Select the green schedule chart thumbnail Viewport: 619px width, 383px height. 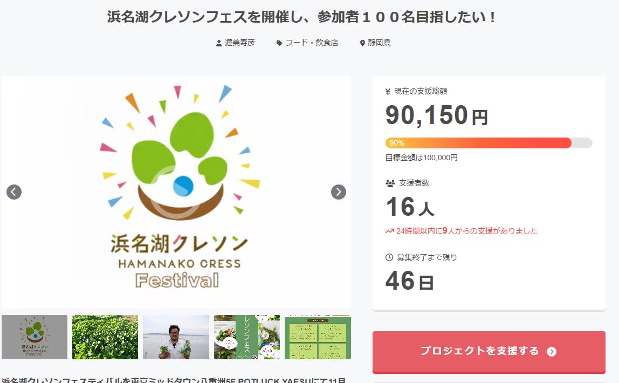tap(318, 337)
